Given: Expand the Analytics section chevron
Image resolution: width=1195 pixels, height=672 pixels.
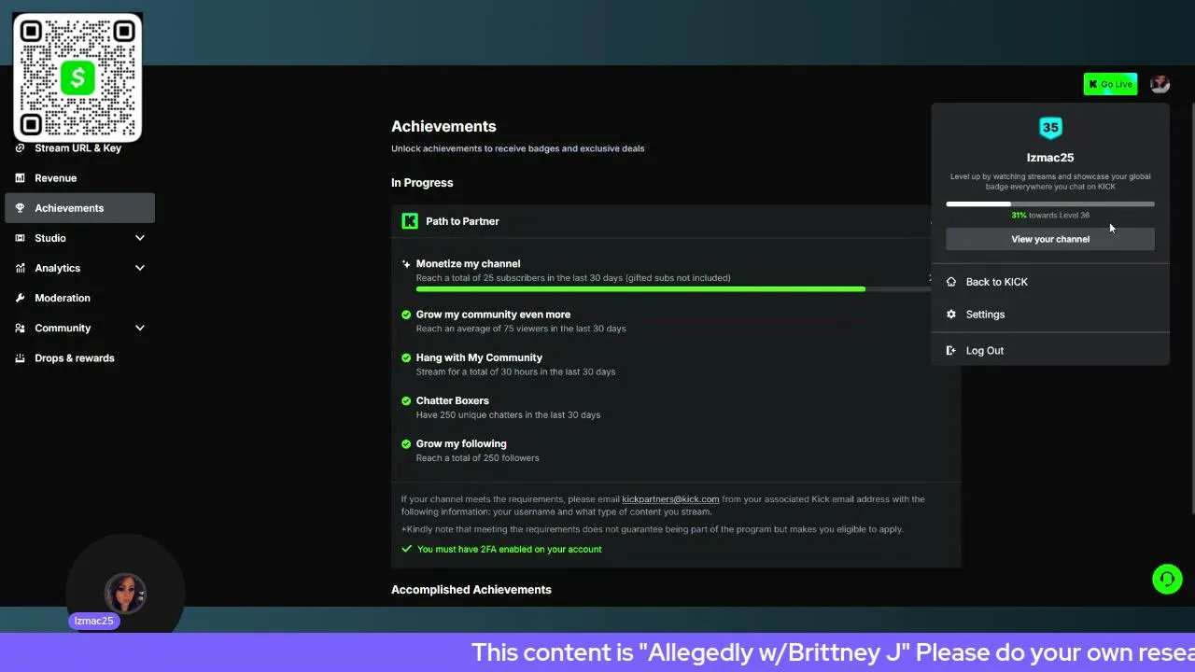Looking at the screenshot, I should click(x=140, y=268).
